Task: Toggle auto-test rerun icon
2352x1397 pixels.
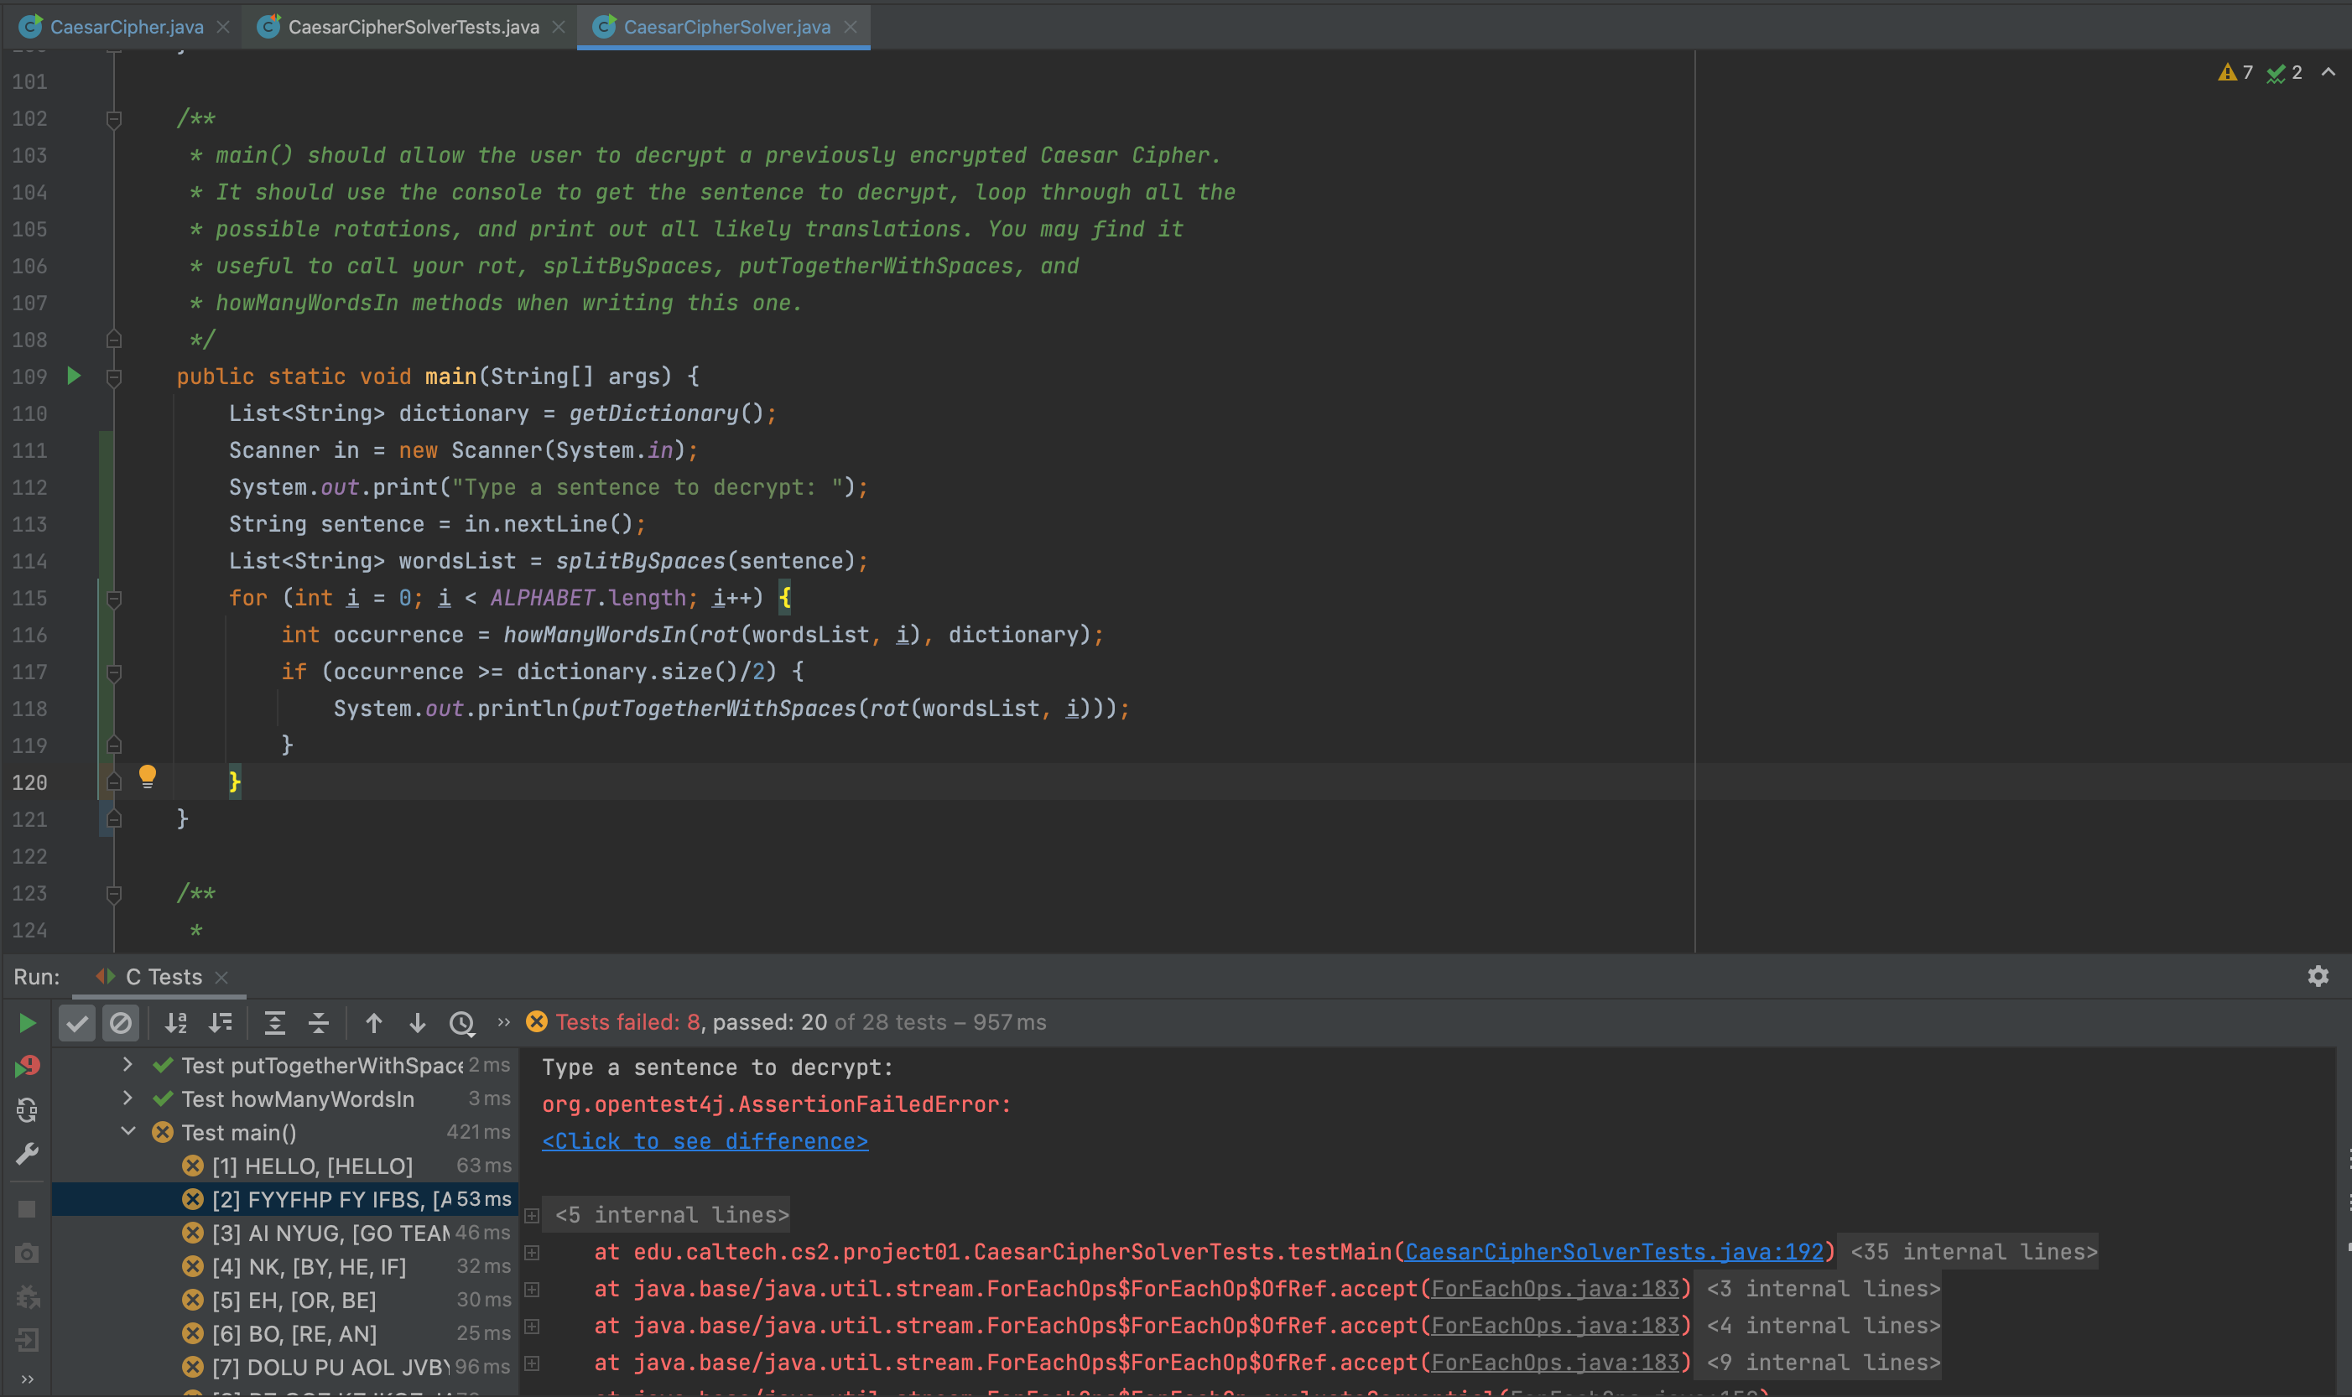Action: (x=28, y=1111)
